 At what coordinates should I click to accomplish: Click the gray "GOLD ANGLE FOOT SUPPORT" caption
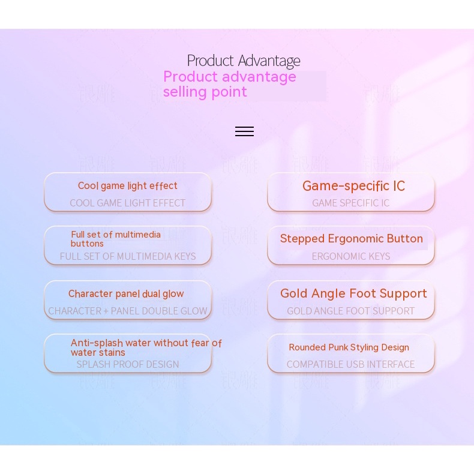click(350, 311)
